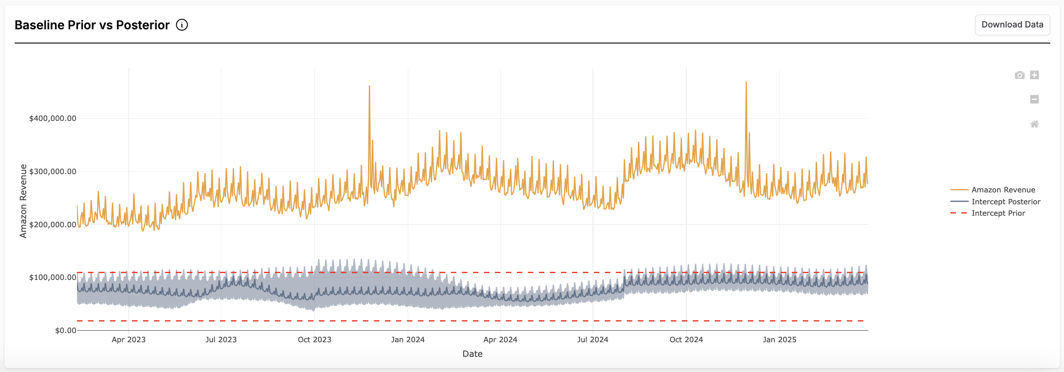Click the Jul 2024 x-axis tick label
1064x372 pixels.
point(592,339)
